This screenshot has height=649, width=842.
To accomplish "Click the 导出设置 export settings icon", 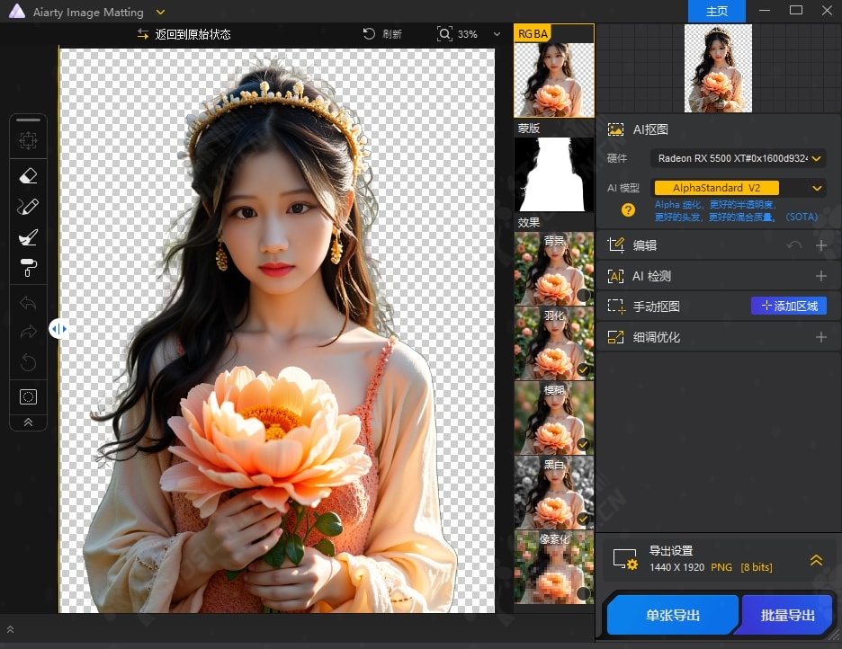I will pyautogui.click(x=625, y=559).
